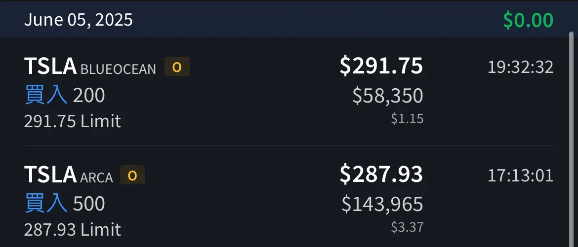Click 買入 200 order quantity
Screen dimensions: 578x247
click(x=65, y=95)
